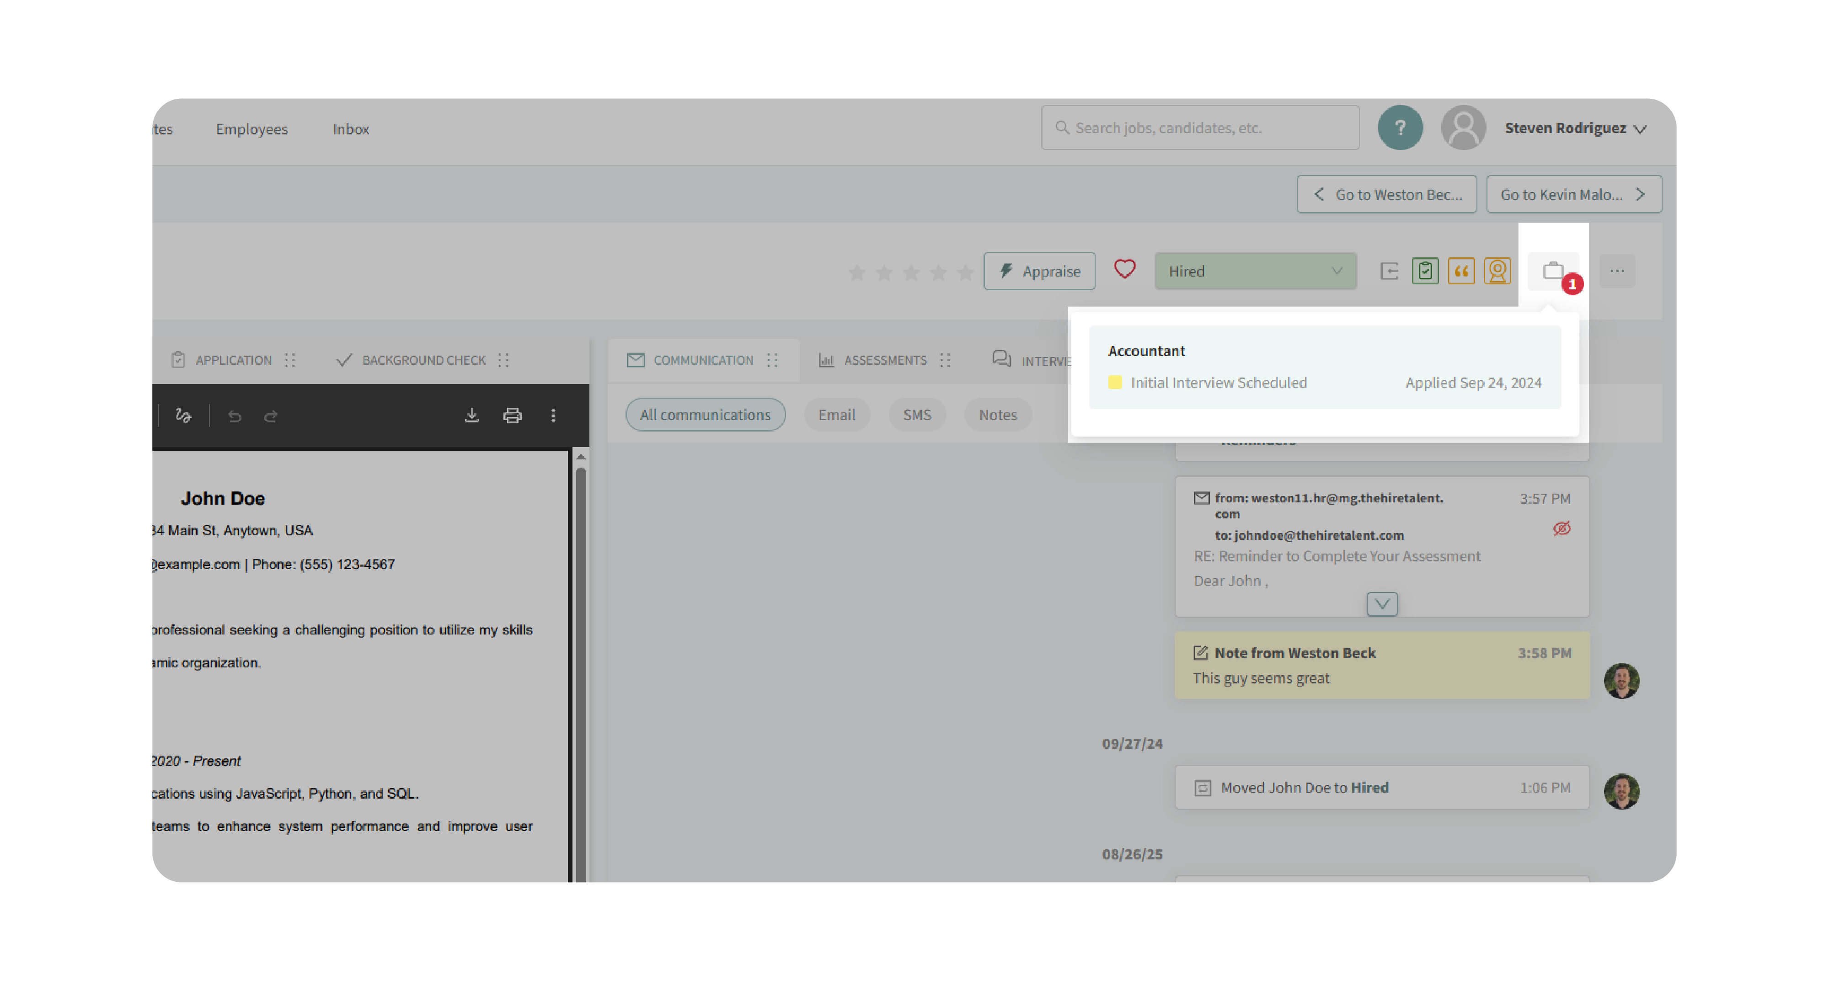Click the search jobs and candidates field
Viewport: 1829px width, 981px height.
(1200, 128)
